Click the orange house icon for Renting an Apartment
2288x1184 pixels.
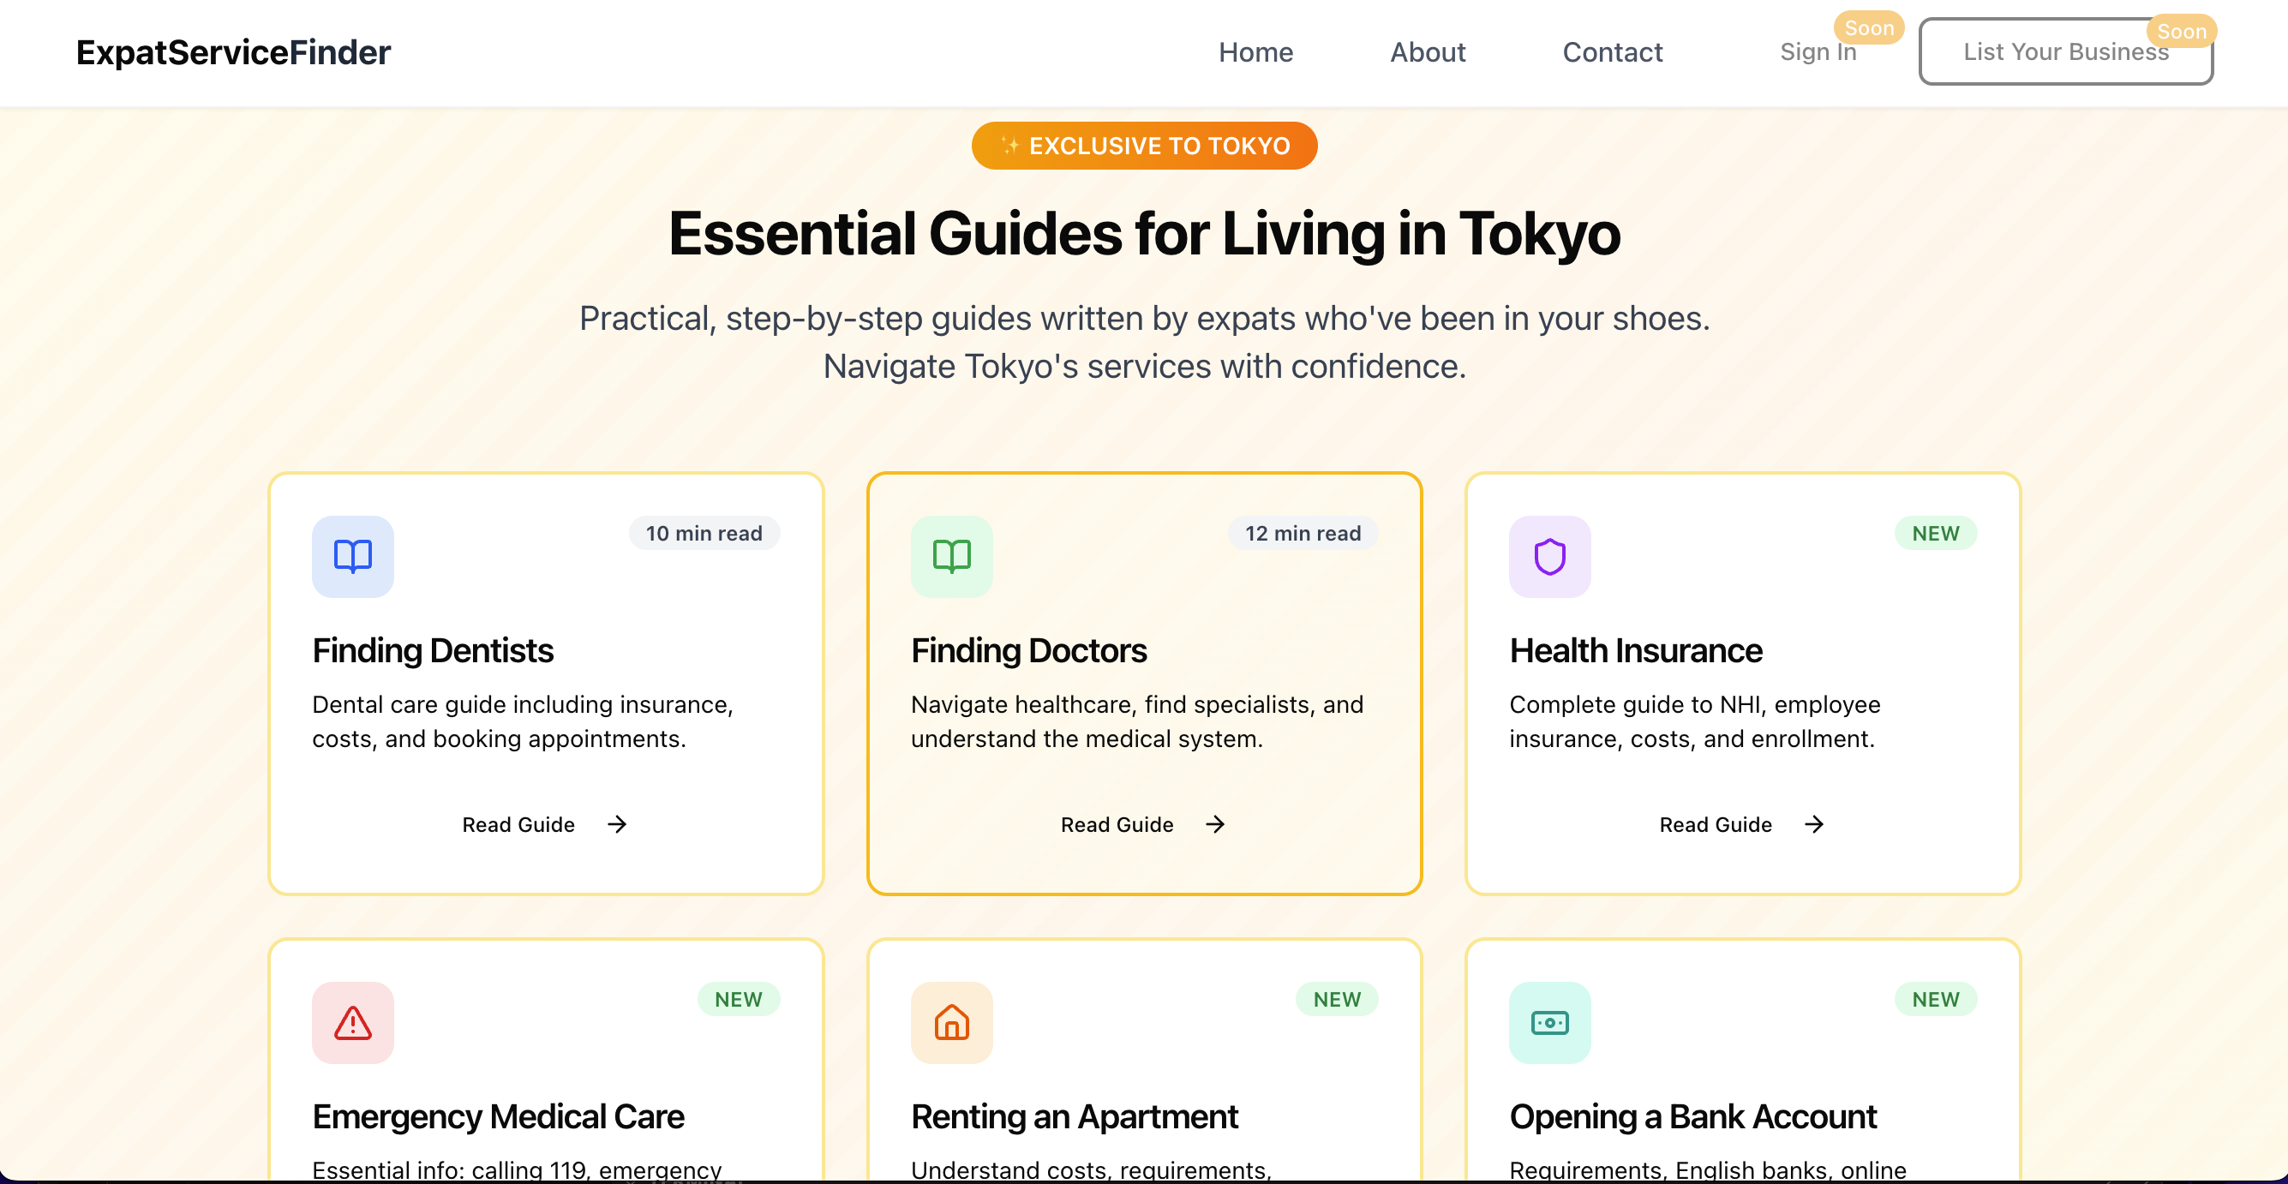951,1022
